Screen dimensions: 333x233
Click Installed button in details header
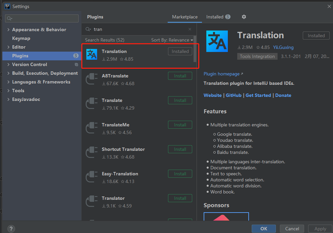coord(316,36)
